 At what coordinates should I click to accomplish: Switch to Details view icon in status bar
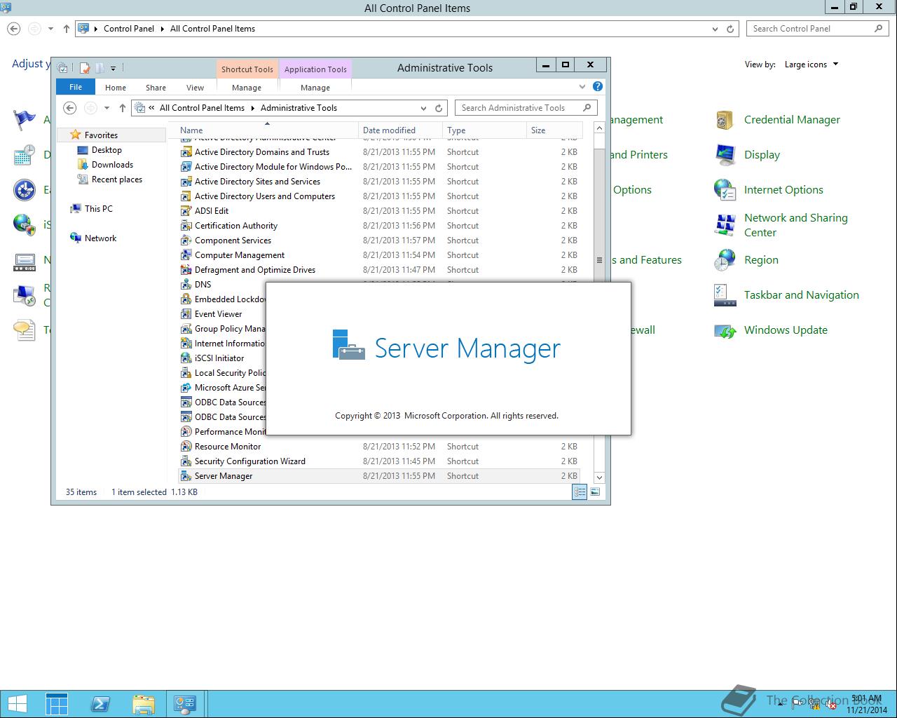(x=580, y=492)
